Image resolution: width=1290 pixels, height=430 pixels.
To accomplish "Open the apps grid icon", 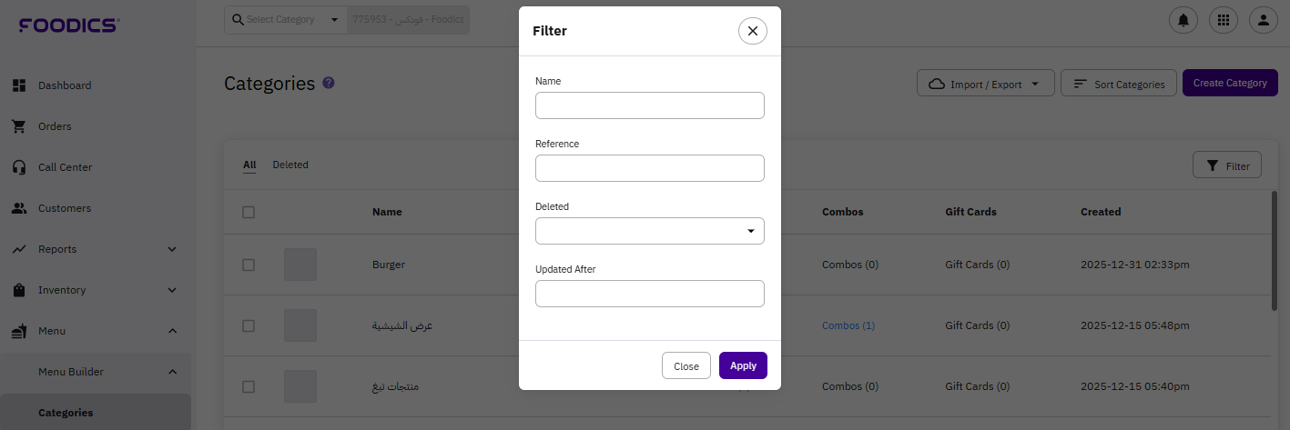I will tap(1223, 19).
